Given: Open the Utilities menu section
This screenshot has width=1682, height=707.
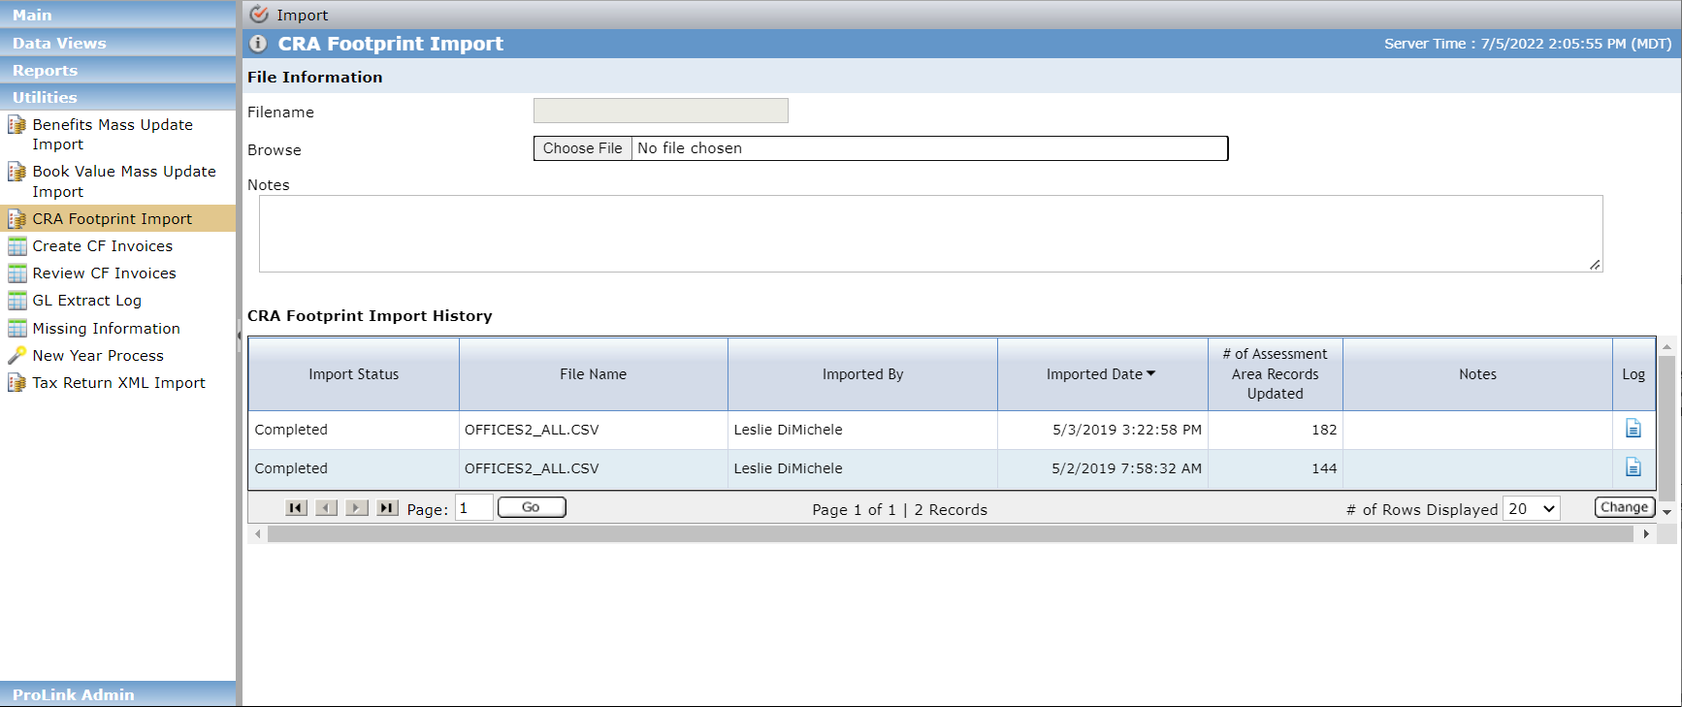Looking at the screenshot, I should pyautogui.click(x=117, y=97).
